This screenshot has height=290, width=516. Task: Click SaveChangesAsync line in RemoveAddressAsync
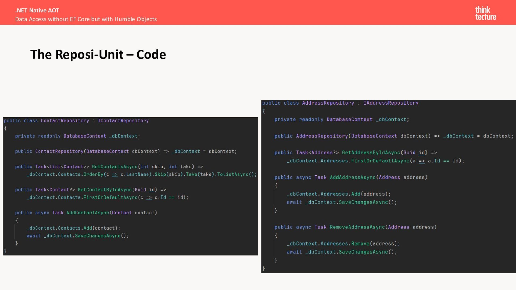pyautogui.click(x=342, y=252)
